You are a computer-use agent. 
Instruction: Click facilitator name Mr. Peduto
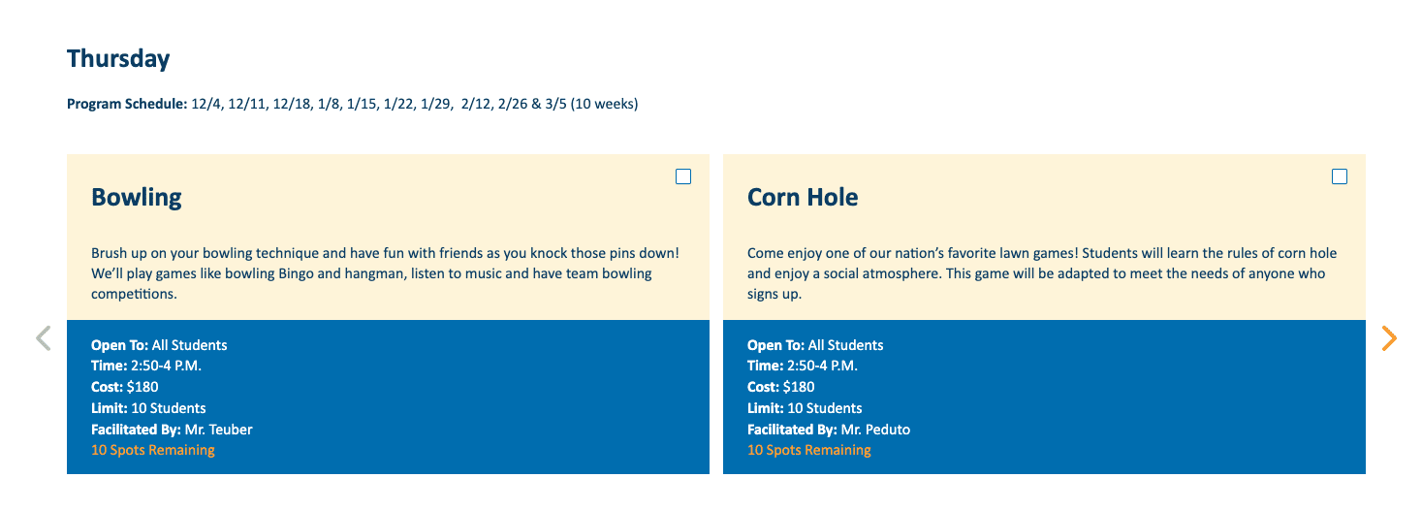(x=875, y=430)
